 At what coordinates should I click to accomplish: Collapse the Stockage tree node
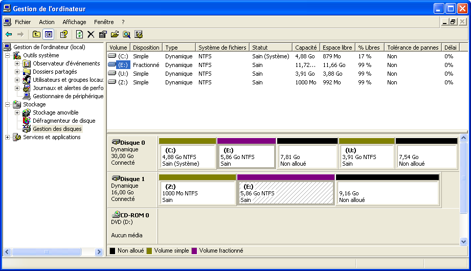coord(7,104)
